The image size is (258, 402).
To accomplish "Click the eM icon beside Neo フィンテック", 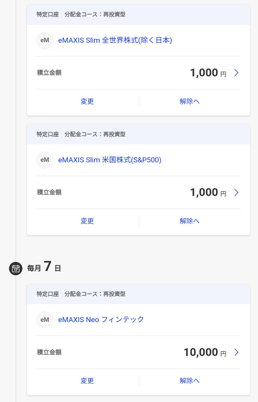I will 45,320.
